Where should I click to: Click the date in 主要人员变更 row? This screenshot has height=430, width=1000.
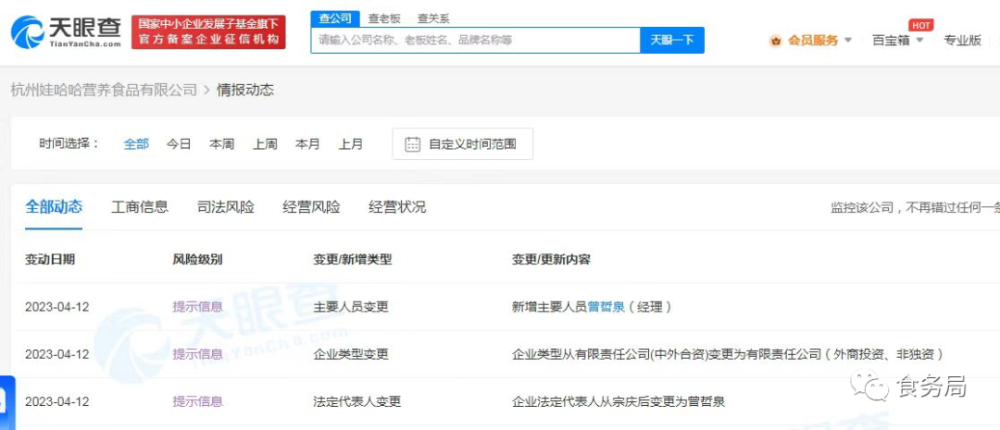[57, 306]
